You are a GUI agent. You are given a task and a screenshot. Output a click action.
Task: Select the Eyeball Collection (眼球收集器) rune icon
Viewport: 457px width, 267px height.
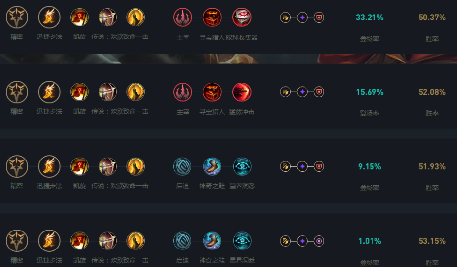(x=242, y=17)
